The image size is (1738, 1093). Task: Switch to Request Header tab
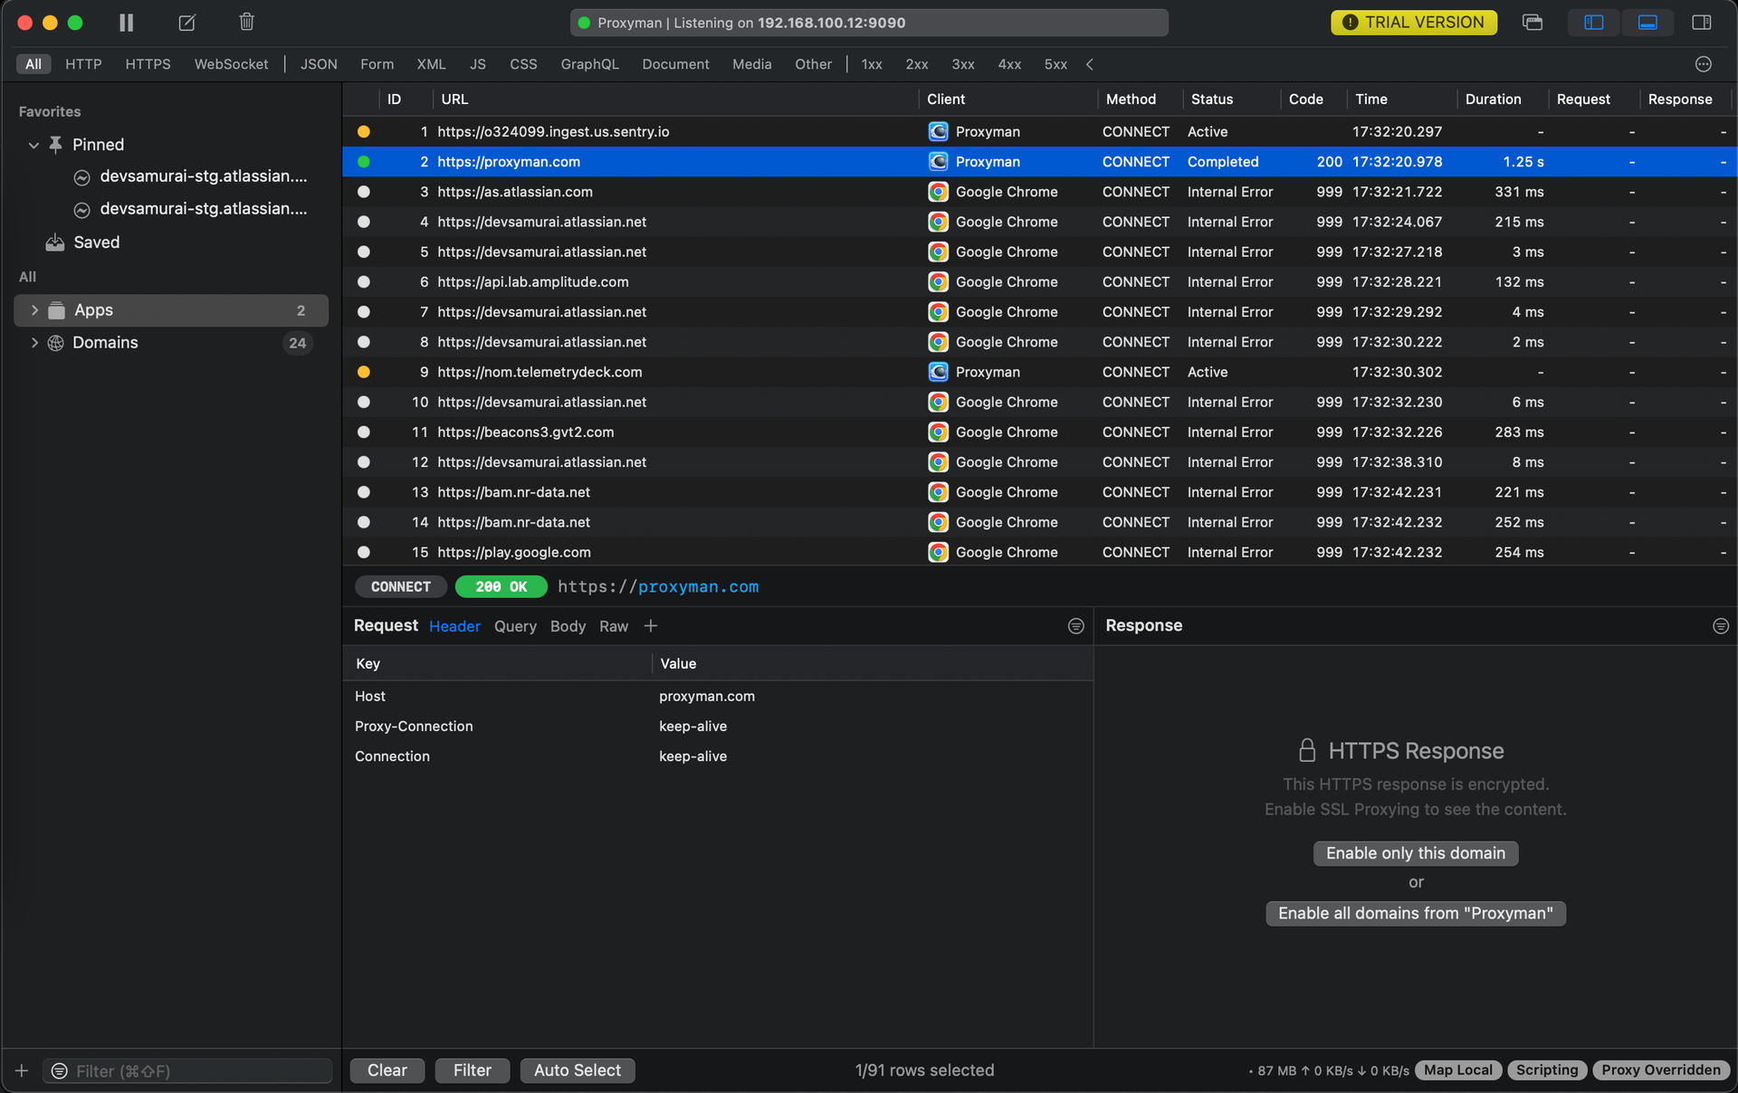pyautogui.click(x=454, y=626)
